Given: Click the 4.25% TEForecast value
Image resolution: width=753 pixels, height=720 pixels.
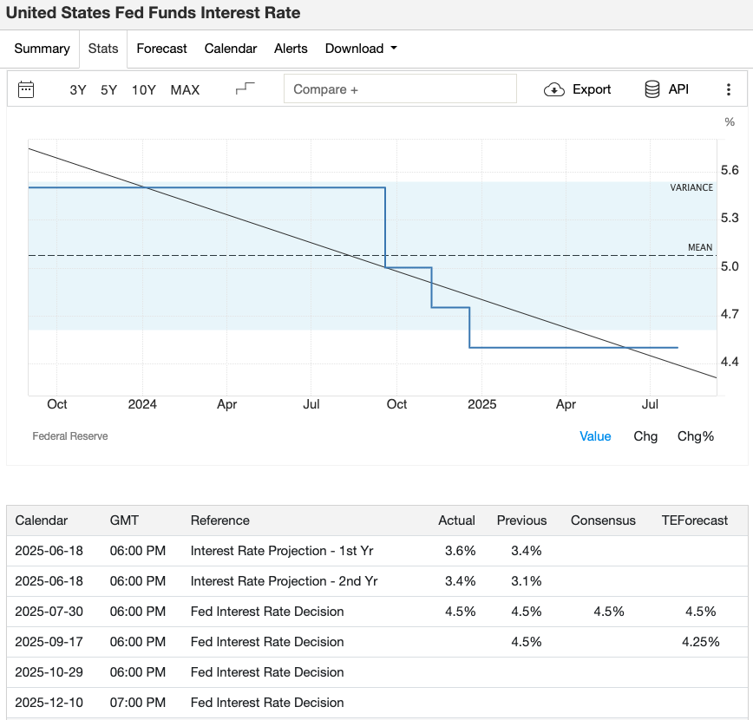Looking at the screenshot, I should [x=701, y=642].
